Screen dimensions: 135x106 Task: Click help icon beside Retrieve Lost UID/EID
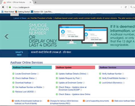[35, 92]
